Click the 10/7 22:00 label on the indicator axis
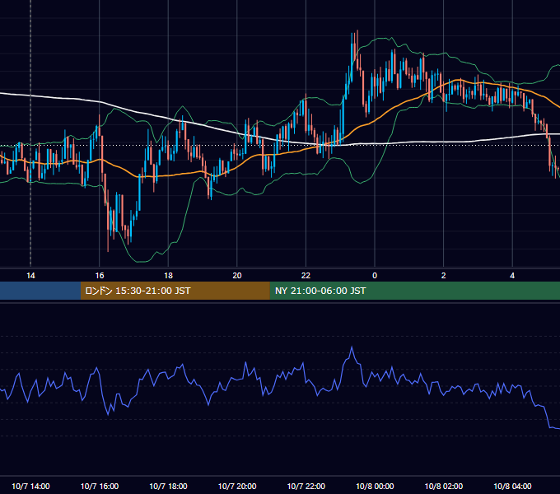 [306, 486]
